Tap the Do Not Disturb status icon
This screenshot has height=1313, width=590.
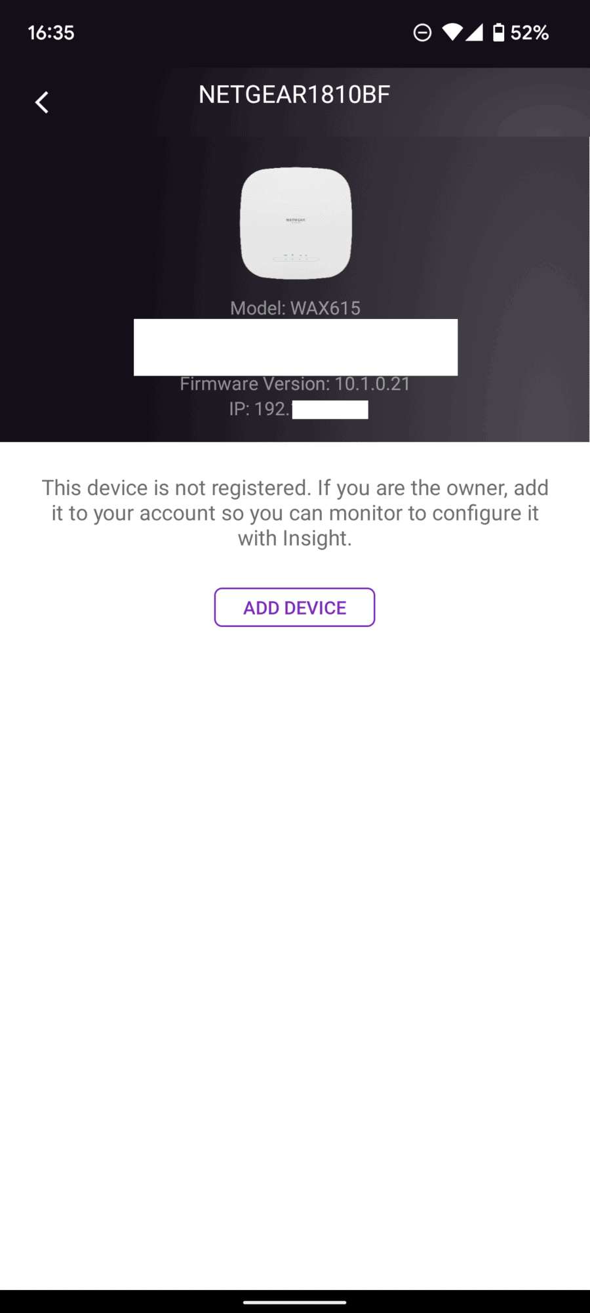423,32
